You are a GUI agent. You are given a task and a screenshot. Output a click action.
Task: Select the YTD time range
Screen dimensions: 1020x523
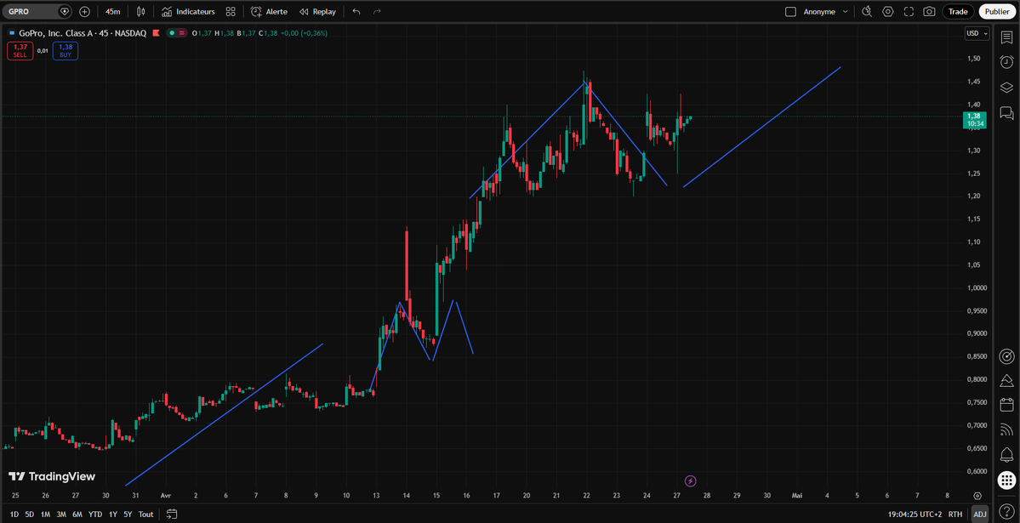(x=95, y=514)
